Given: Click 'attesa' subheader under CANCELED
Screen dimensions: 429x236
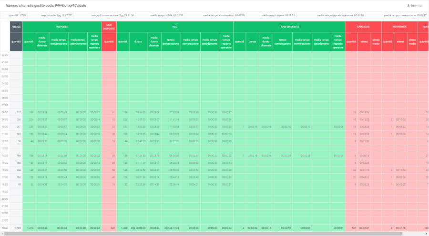Looking at the screenshot, I should [364, 42].
